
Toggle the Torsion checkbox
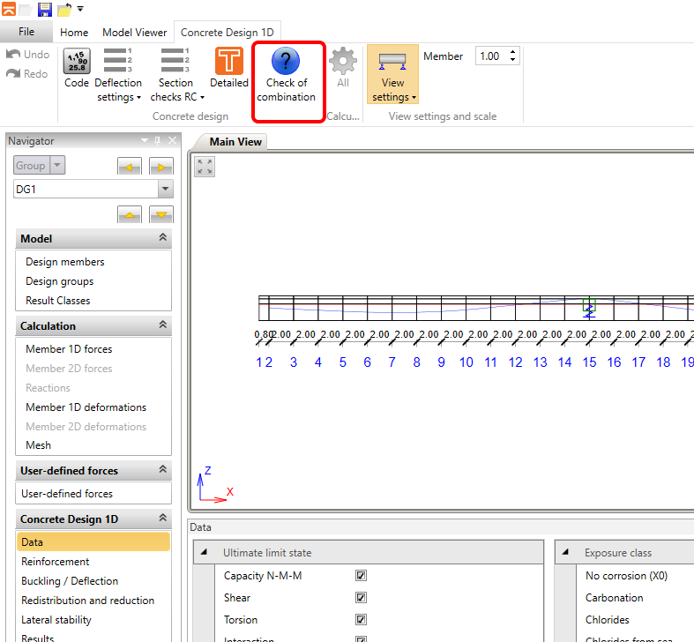(361, 620)
